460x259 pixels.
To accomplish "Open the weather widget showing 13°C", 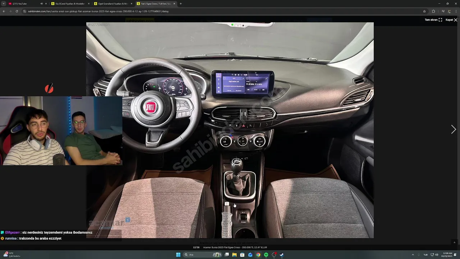I will [11, 255].
